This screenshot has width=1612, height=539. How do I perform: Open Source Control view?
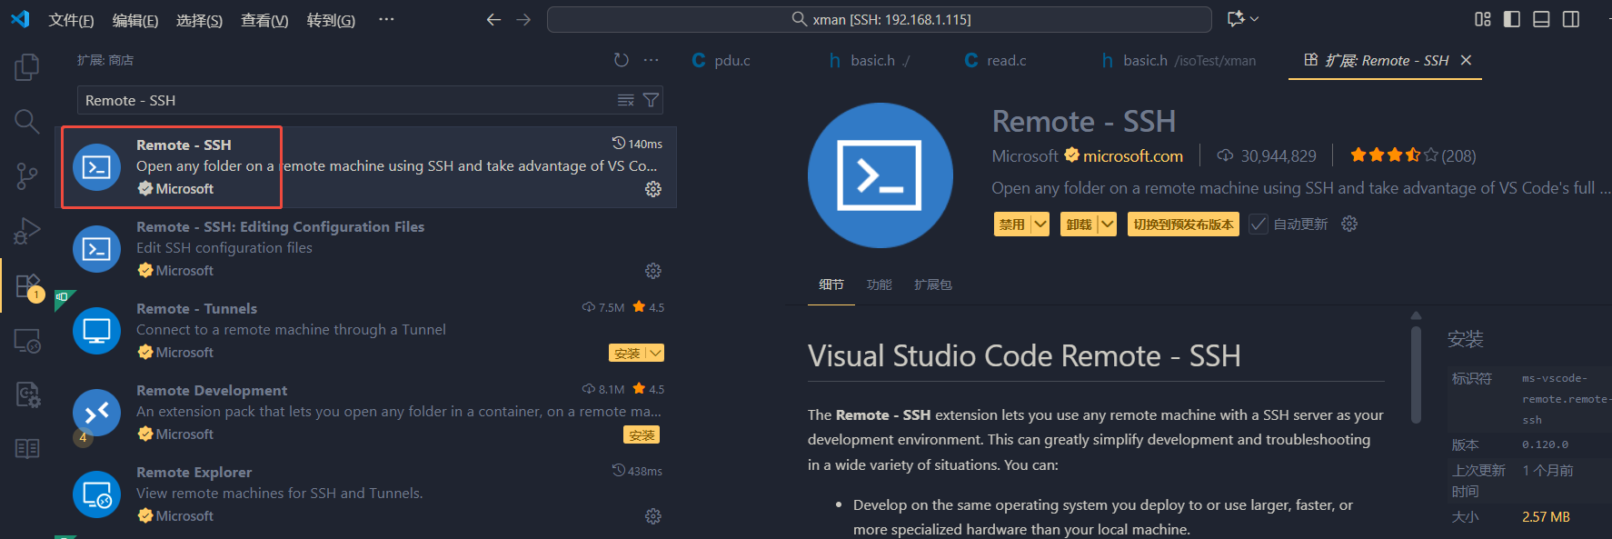click(x=27, y=176)
